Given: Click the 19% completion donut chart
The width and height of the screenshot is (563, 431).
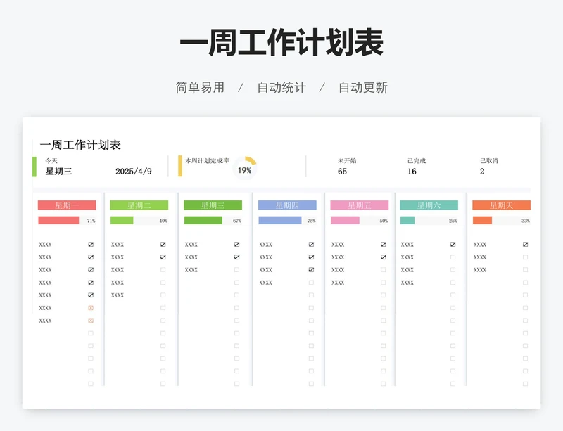Looking at the screenshot, I should pos(245,168).
